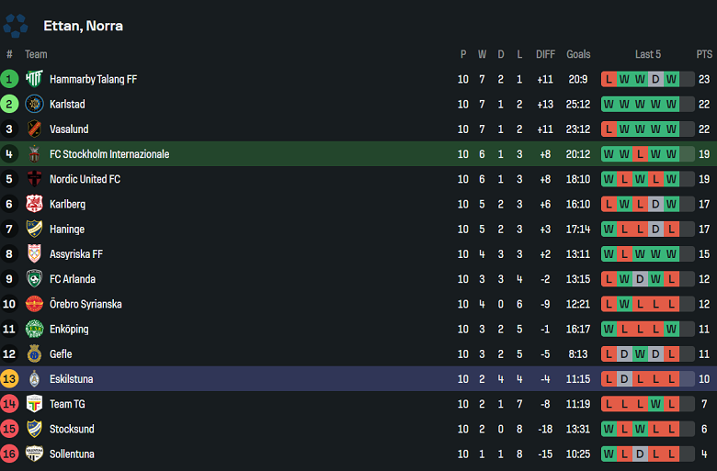Image resolution: width=717 pixels, height=471 pixels.
Task: Click the Hammarby Talang FF club crest
Action: [34, 79]
